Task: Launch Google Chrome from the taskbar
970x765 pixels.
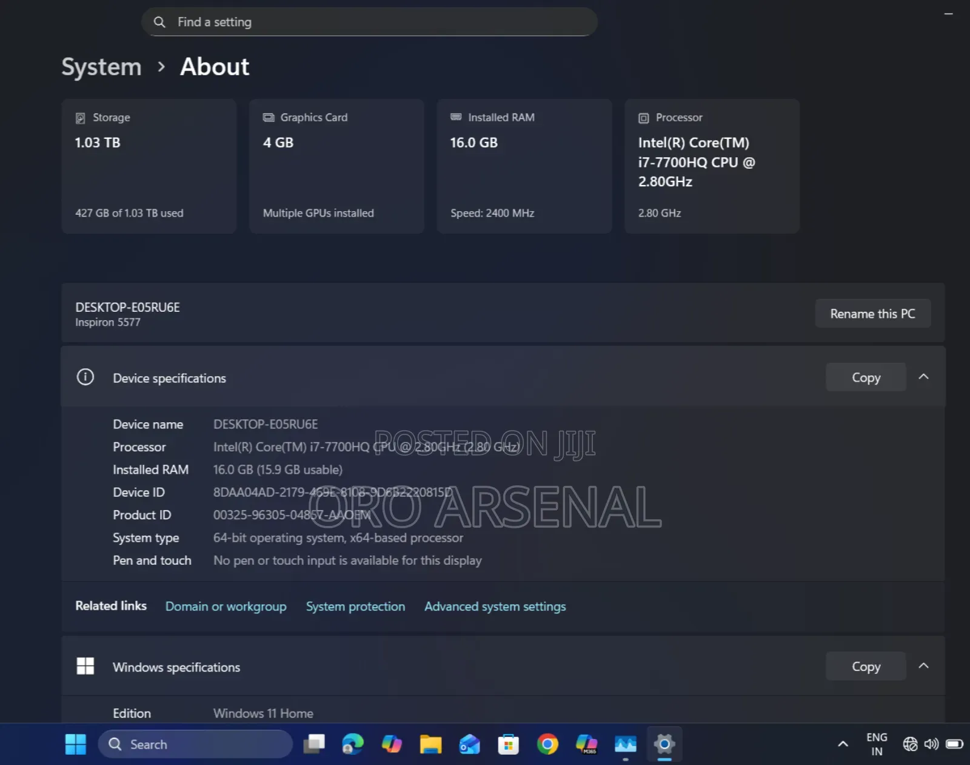Action: [x=547, y=744]
